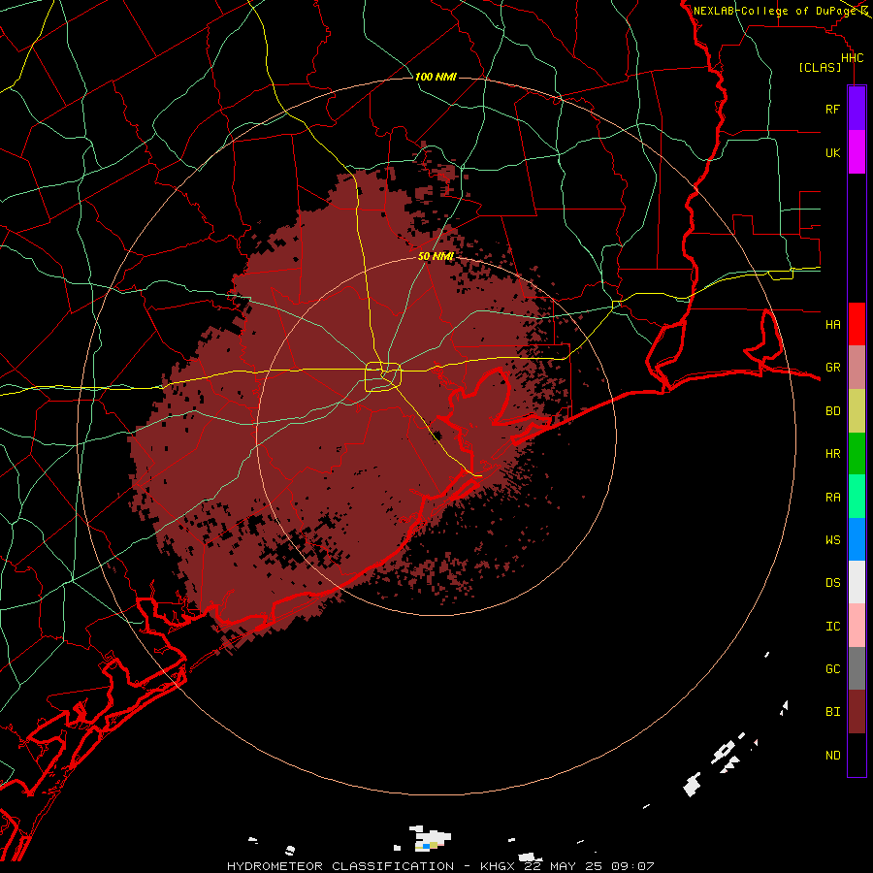Click the RF legend label

[832, 109]
